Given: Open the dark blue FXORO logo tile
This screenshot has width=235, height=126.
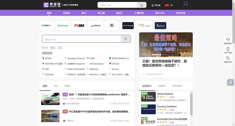Looking at the screenshot, I should click(x=160, y=25).
